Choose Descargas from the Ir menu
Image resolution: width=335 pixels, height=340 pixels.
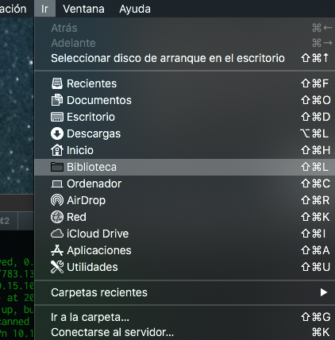click(x=184, y=133)
